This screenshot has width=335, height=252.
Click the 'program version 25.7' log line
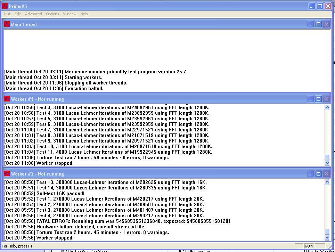pos(95,72)
